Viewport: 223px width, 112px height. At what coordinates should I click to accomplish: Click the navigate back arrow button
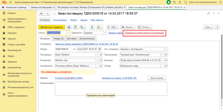pyautogui.click(x=41, y=14)
